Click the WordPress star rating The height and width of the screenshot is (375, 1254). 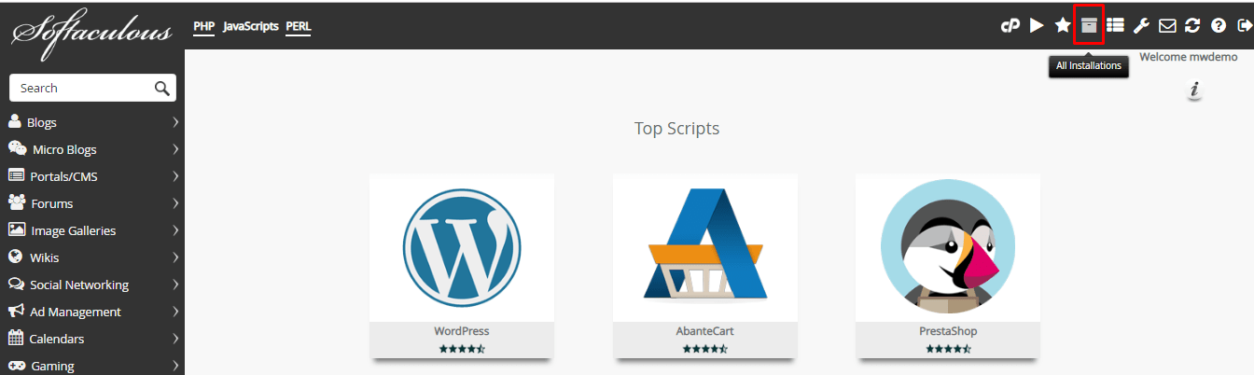462,349
